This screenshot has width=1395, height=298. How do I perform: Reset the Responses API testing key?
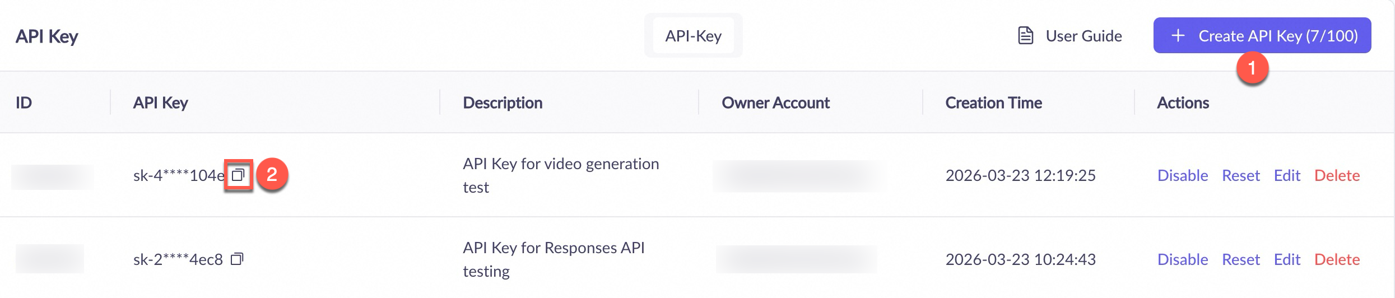click(1240, 259)
